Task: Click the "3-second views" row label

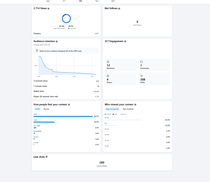Action: pos(40,81)
